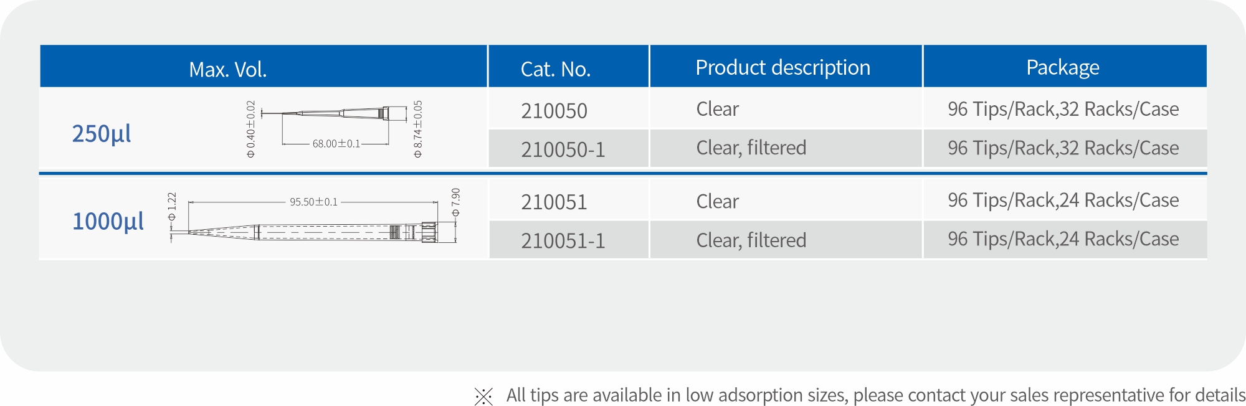Click the 1000µl volume label
The image size is (1246, 406).
[108, 222]
